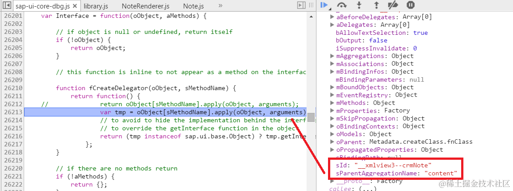Click the callee: (...) entry

click(353, 188)
